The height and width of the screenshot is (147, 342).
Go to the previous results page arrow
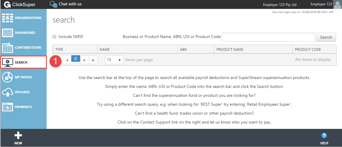[67, 60]
